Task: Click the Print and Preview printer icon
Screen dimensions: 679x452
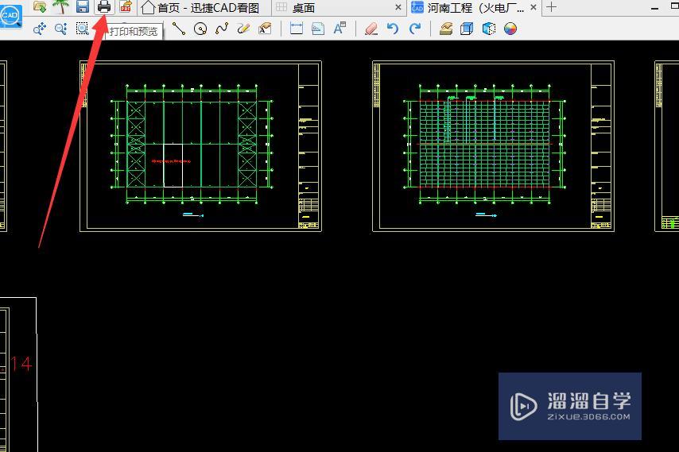Action: click(104, 7)
